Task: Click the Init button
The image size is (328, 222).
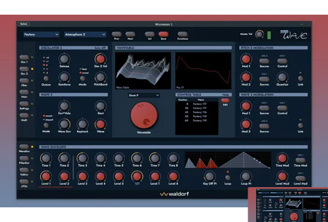Action: (150, 34)
